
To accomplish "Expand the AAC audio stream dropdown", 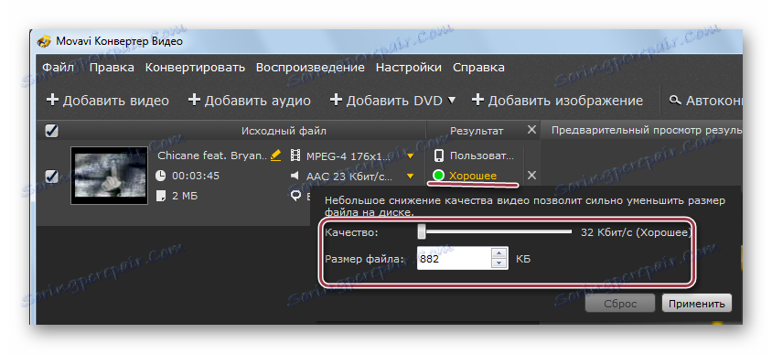I will pos(410,176).
